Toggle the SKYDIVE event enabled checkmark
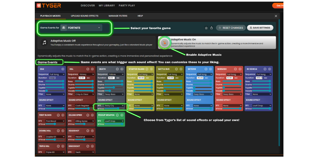 [x=206, y=69]
